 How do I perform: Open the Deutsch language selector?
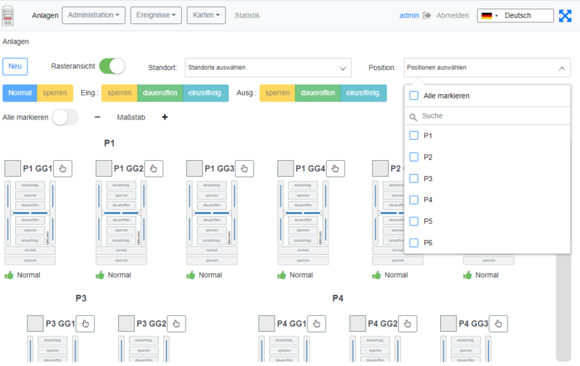click(515, 15)
